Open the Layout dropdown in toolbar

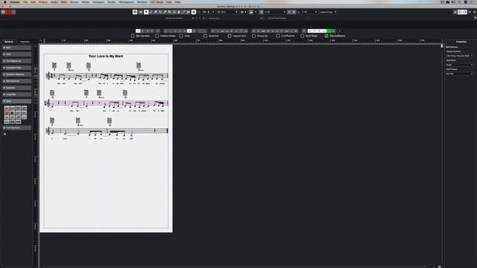(x=328, y=12)
